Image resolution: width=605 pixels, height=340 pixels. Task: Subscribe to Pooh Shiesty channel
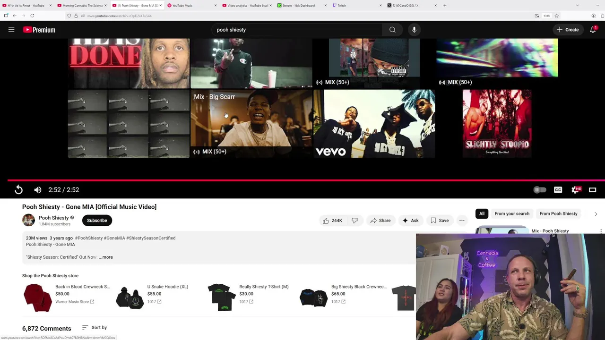[97, 221]
